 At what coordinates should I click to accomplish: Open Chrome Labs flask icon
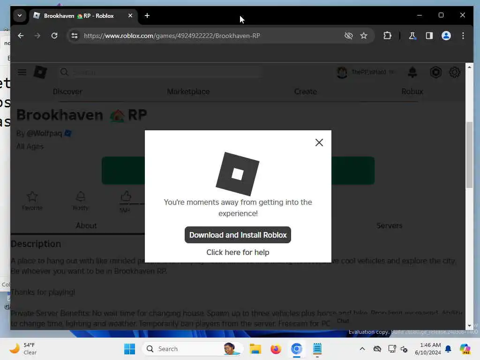click(412, 36)
